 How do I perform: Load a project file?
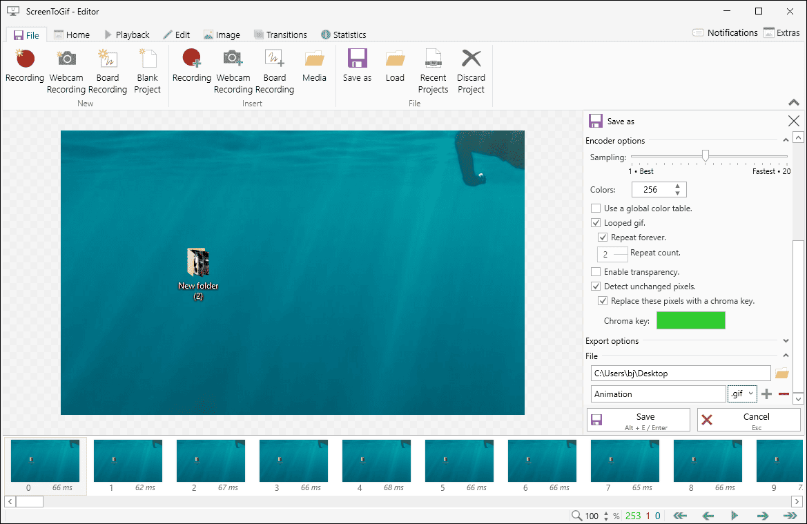(395, 66)
